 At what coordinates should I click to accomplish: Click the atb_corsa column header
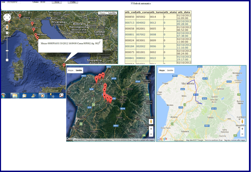coord(143,12)
